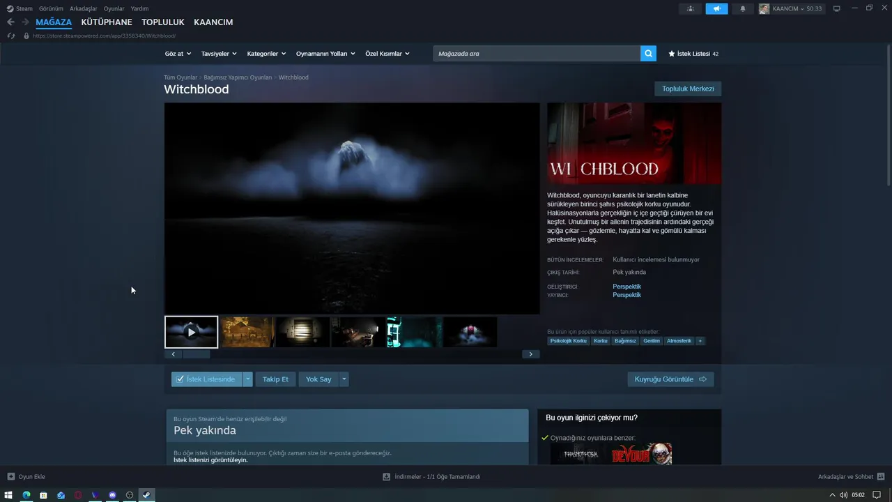Open the Perspektik publisher link
Image resolution: width=892 pixels, height=502 pixels.
(x=626, y=295)
